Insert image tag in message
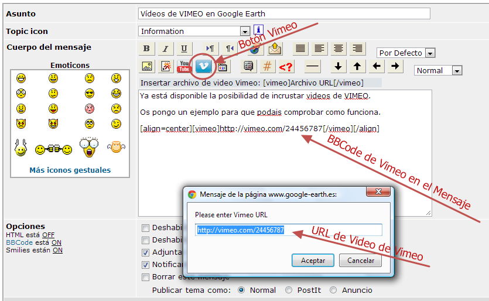Viewport: 489px width, 301px height. pyautogui.click(x=147, y=66)
